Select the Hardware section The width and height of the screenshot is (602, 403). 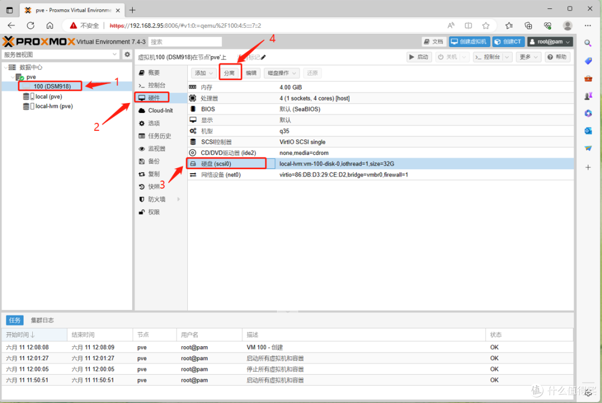coord(161,98)
